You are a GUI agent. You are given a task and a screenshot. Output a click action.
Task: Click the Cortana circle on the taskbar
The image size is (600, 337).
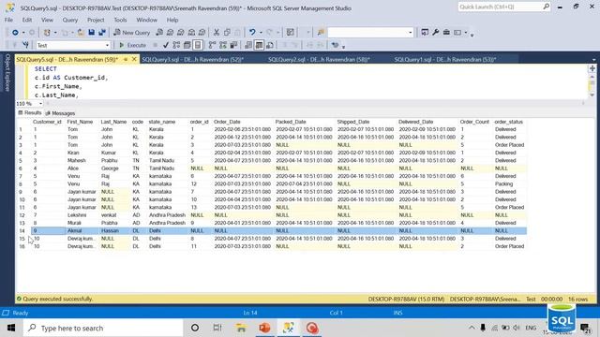point(195,328)
